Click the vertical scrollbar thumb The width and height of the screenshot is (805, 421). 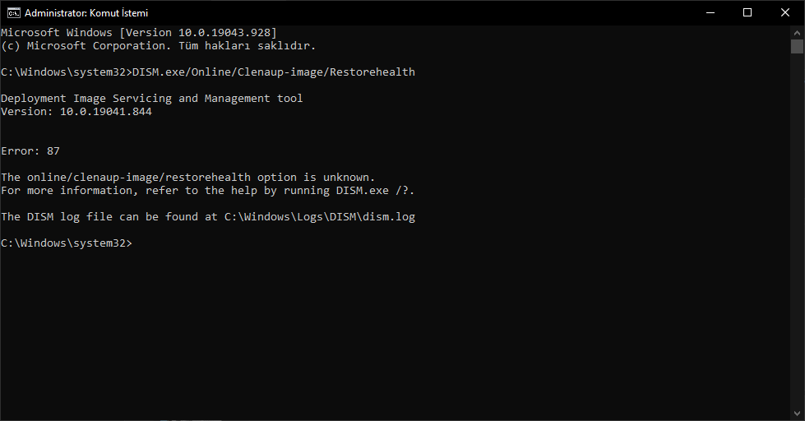pyautogui.click(x=797, y=46)
